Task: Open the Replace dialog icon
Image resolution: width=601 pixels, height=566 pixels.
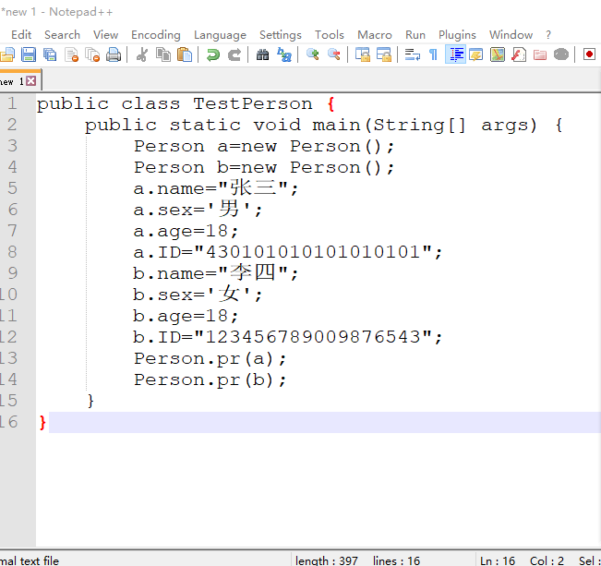Action: coord(284,54)
